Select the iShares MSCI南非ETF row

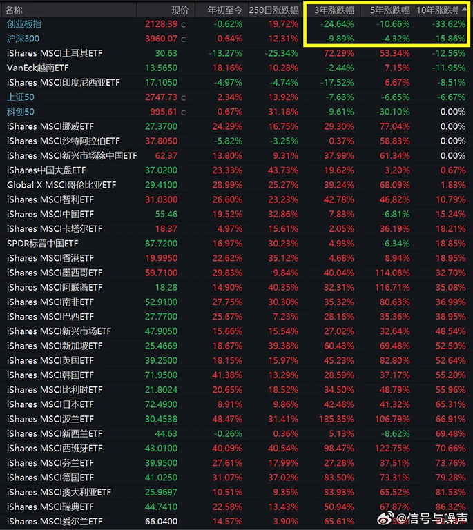click(x=236, y=302)
